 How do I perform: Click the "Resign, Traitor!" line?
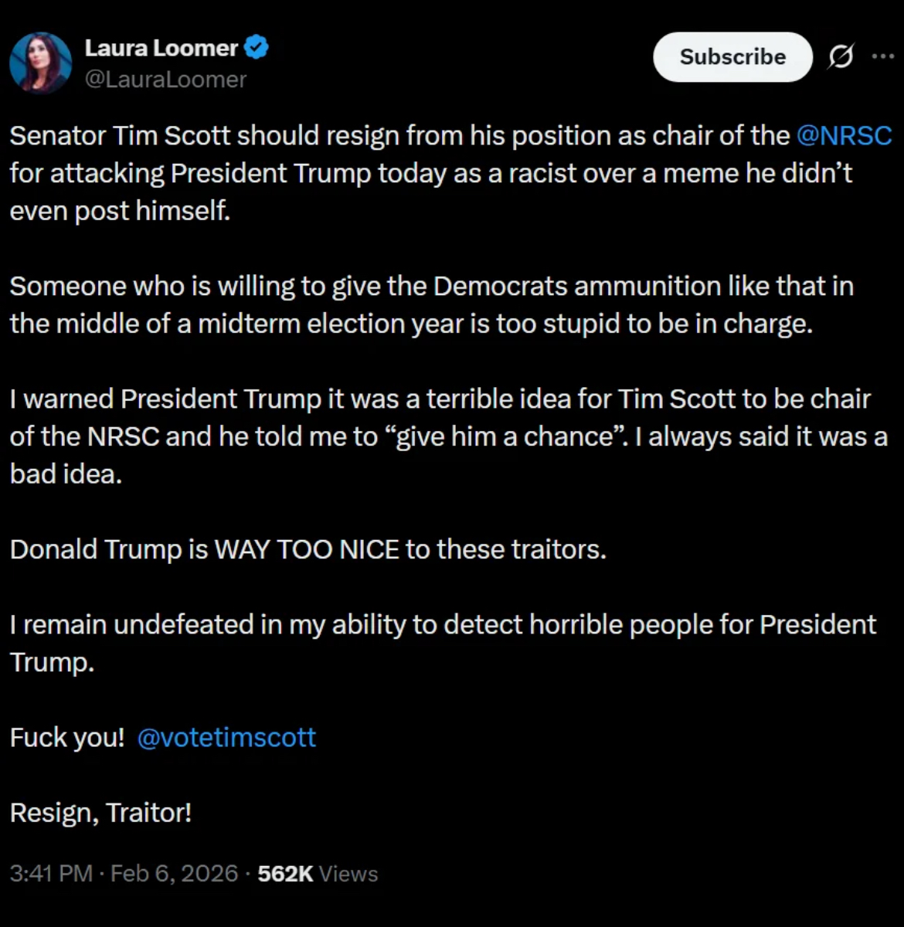pyautogui.click(x=100, y=813)
